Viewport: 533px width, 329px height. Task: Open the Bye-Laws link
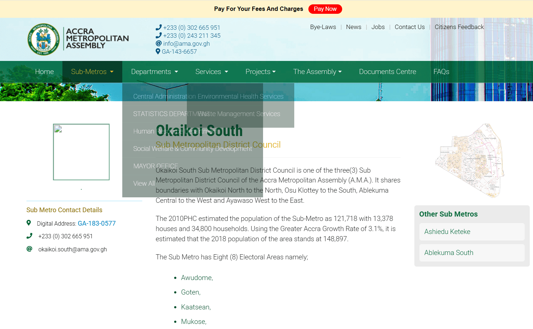(323, 27)
